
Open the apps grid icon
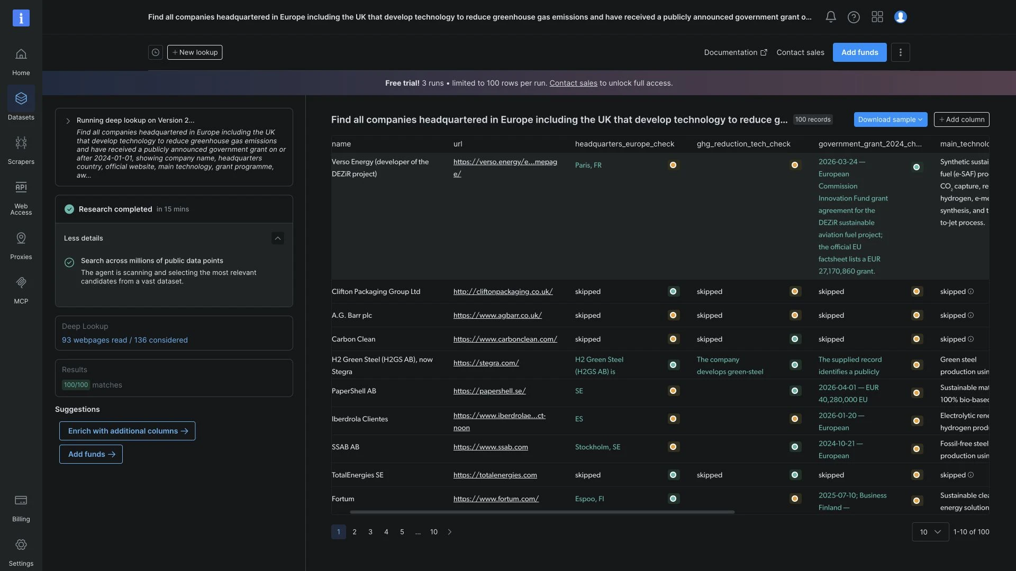[877, 17]
